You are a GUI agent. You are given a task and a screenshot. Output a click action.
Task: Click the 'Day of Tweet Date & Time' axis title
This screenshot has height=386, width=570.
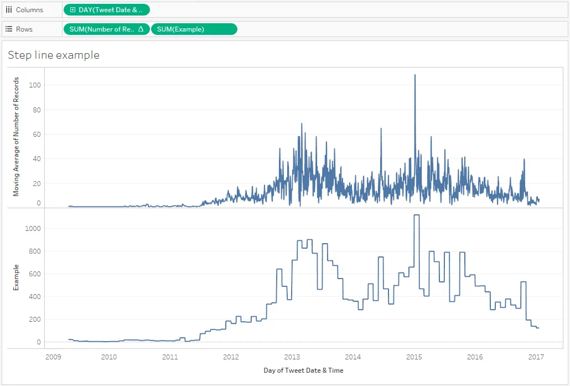tap(304, 370)
